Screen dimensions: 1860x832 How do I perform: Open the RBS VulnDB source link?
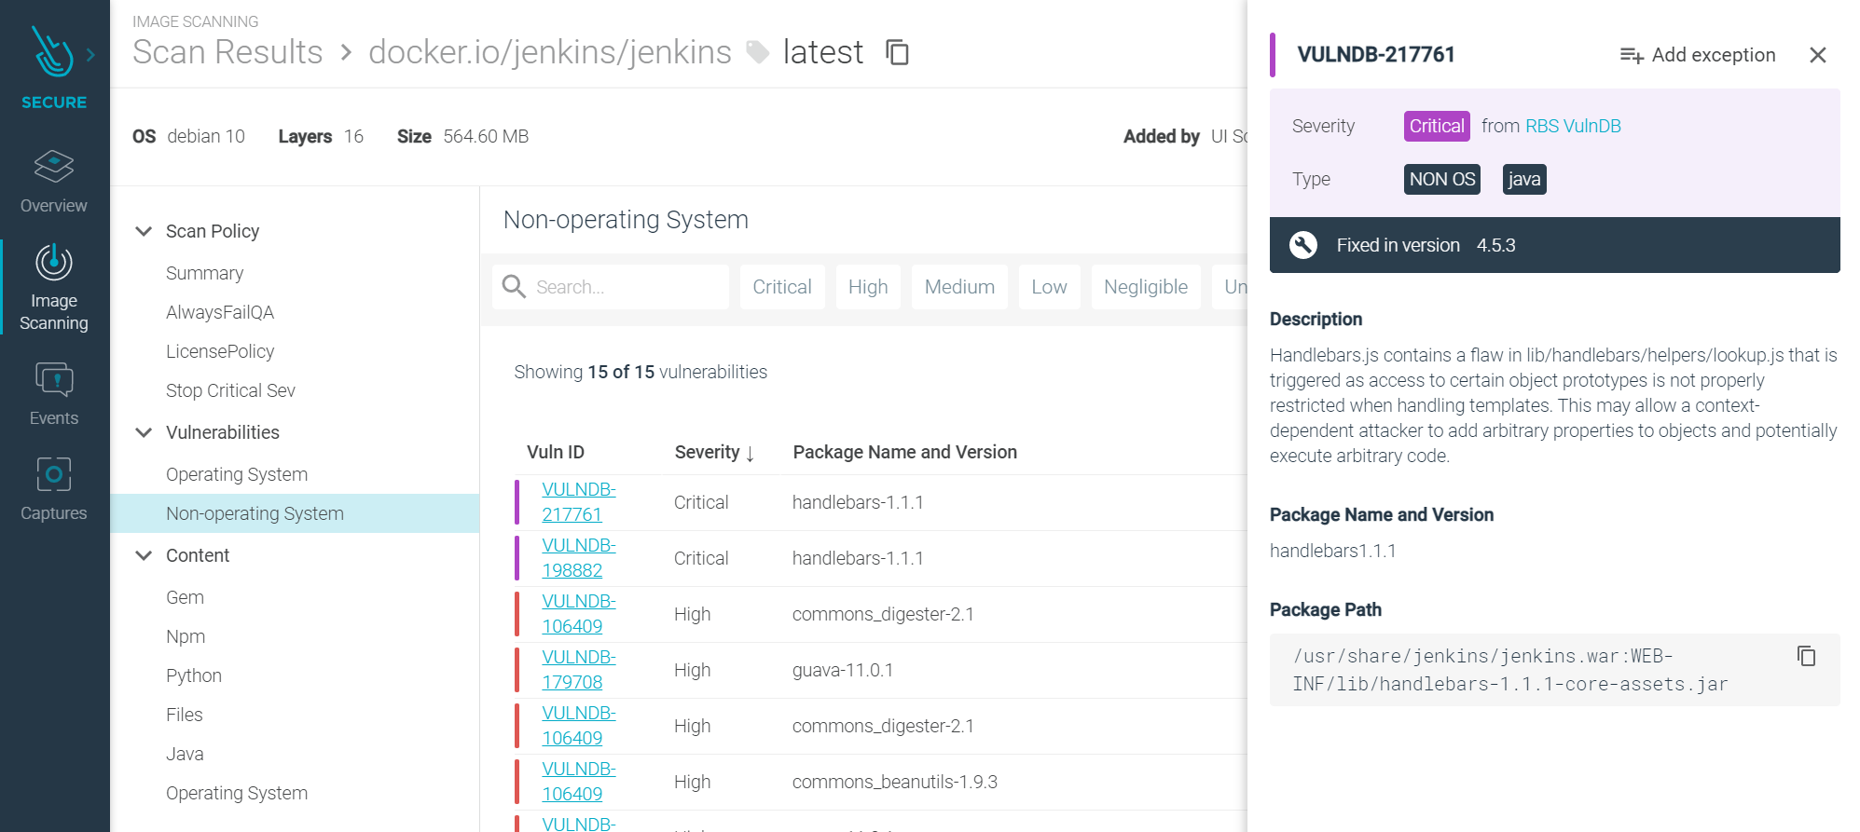click(1572, 126)
